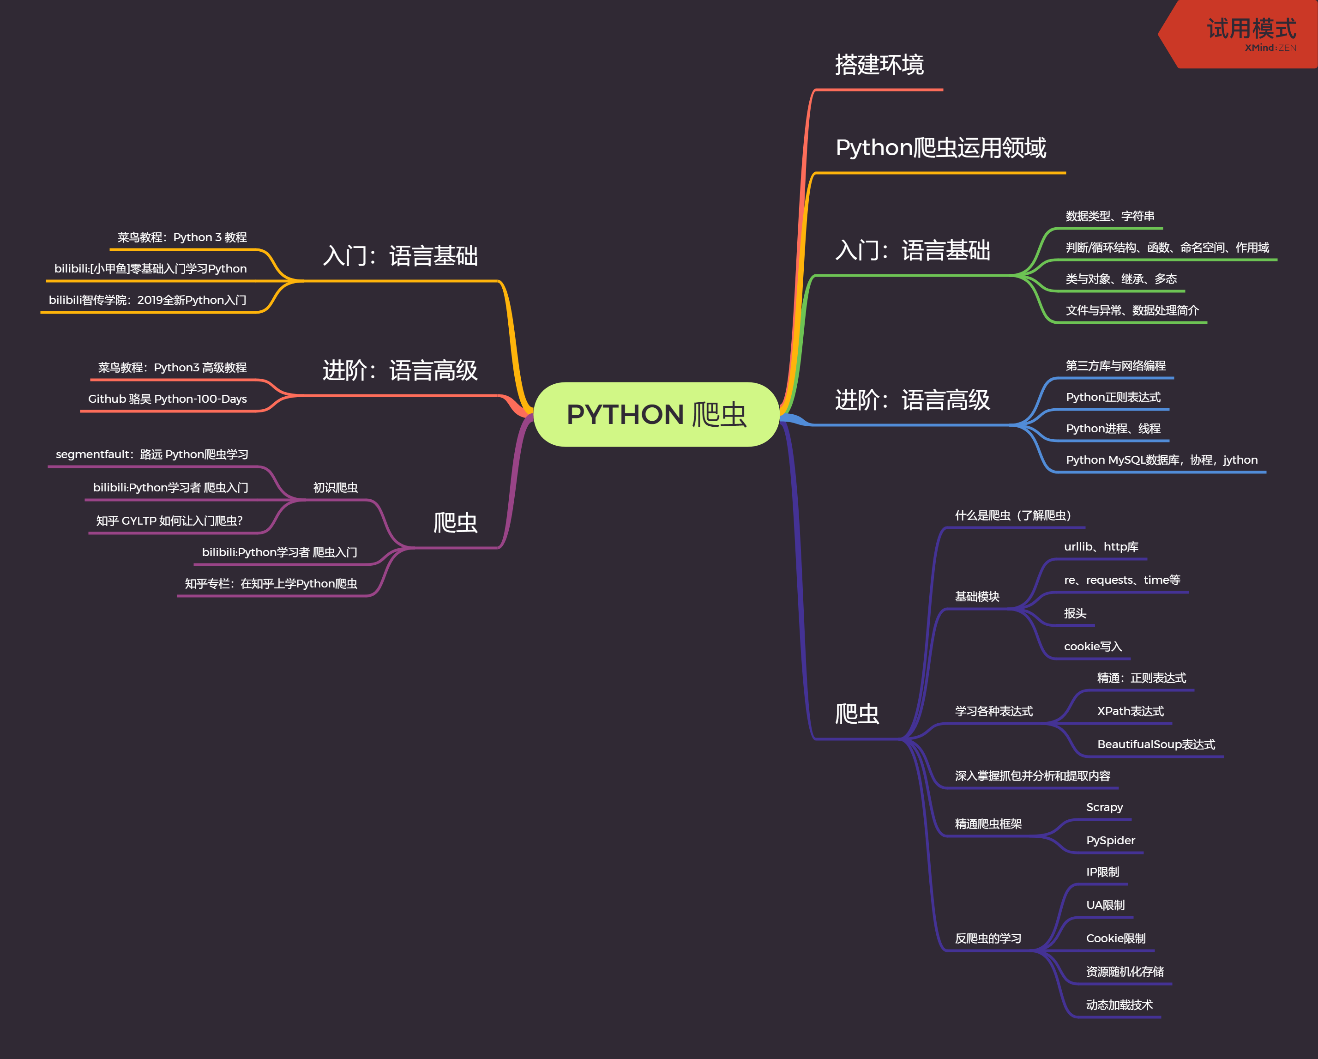The height and width of the screenshot is (1059, 1318).
Task: Click the 精通：正则表达式 node
Action: (x=1141, y=679)
